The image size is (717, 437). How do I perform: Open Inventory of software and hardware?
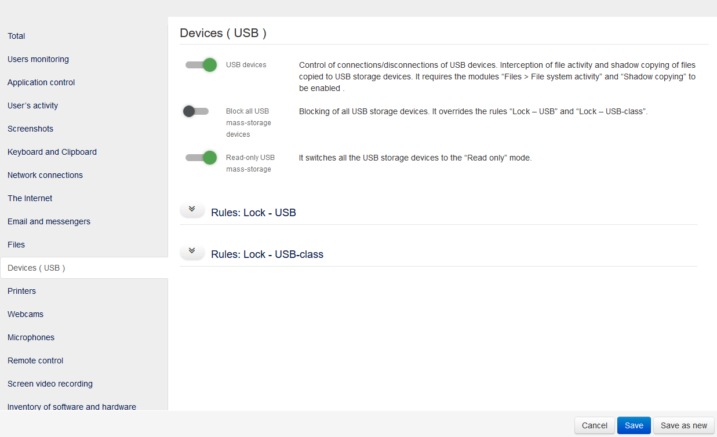pos(71,406)
